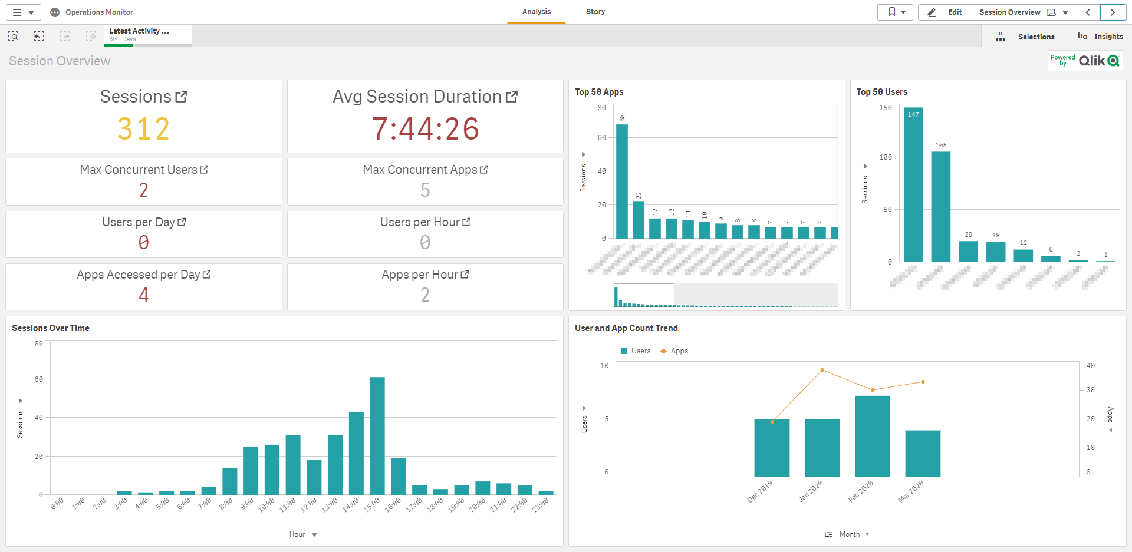This screenshot has width=1132, height=552.
Task: Click the Edit sheet button
Action: (945, 12)
